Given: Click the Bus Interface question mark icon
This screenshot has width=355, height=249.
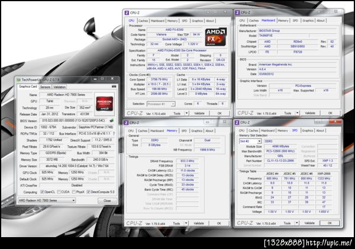Looking at the screenshot, I should pyautogui.click(x=114, y=133).
